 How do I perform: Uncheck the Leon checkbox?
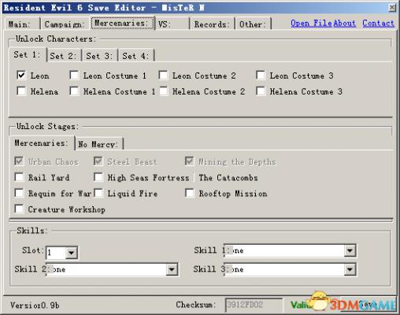click(21, 76)
